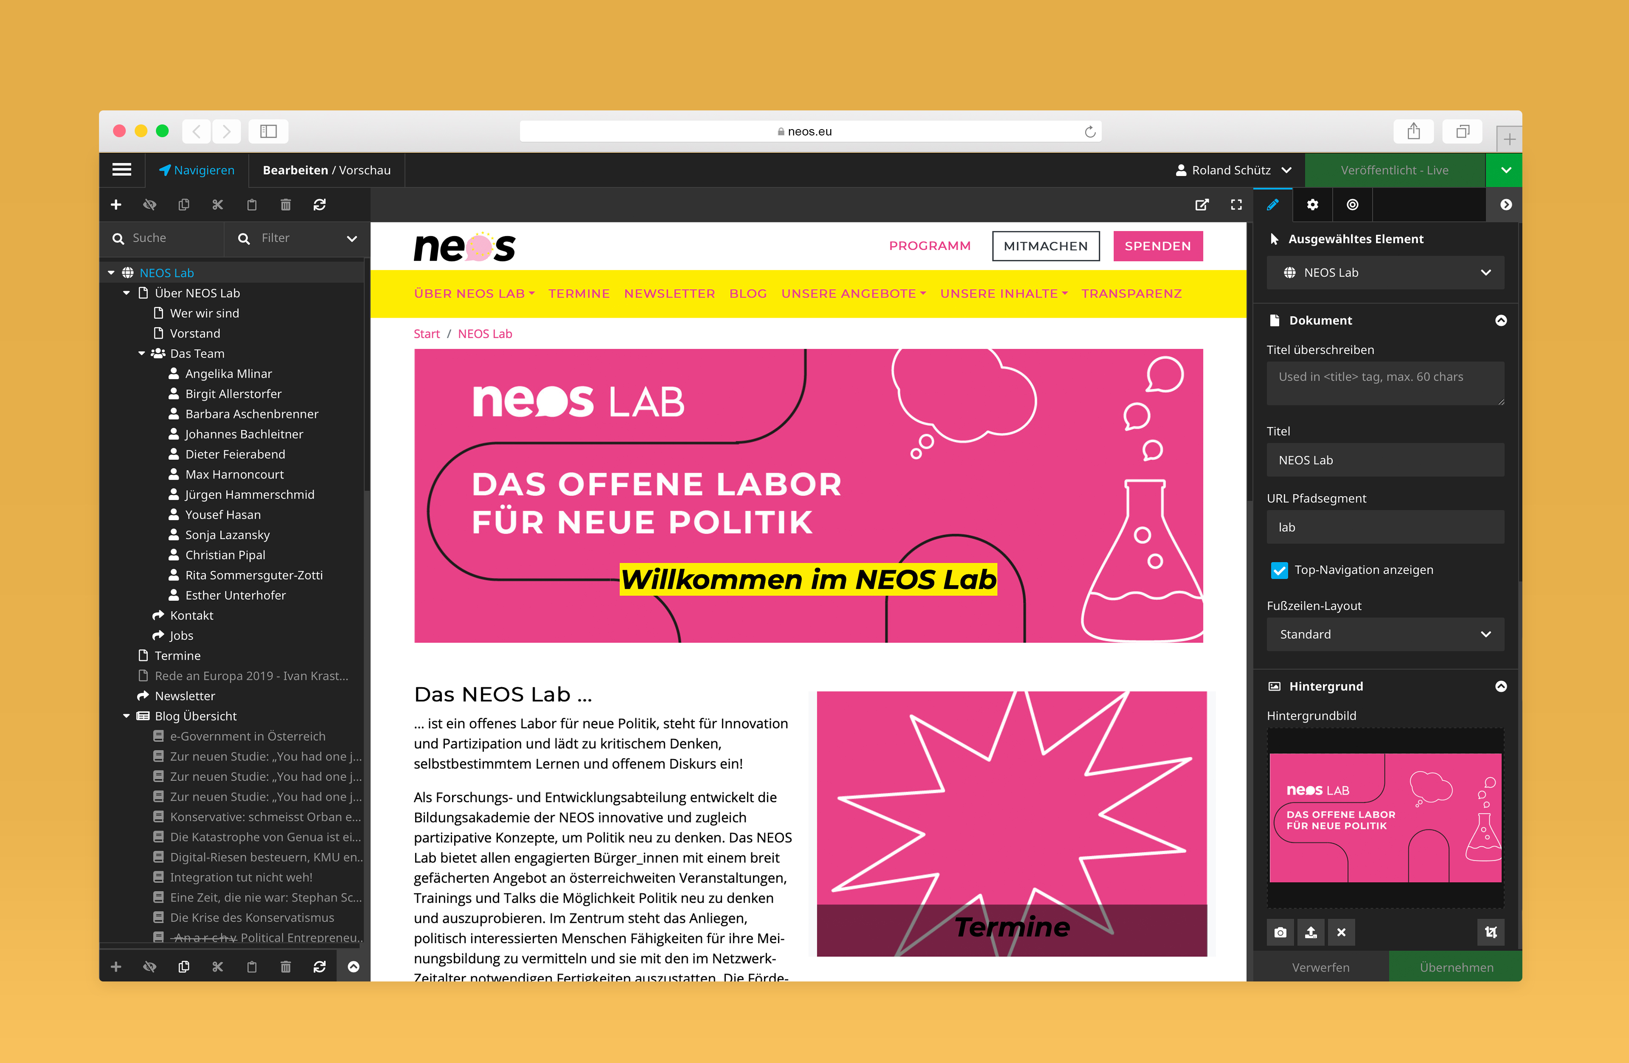Image resolution: width=1629 pixels, height=1063 pixels.
Task: Open the target inspector tab
Action: [x=1352, y=205]
